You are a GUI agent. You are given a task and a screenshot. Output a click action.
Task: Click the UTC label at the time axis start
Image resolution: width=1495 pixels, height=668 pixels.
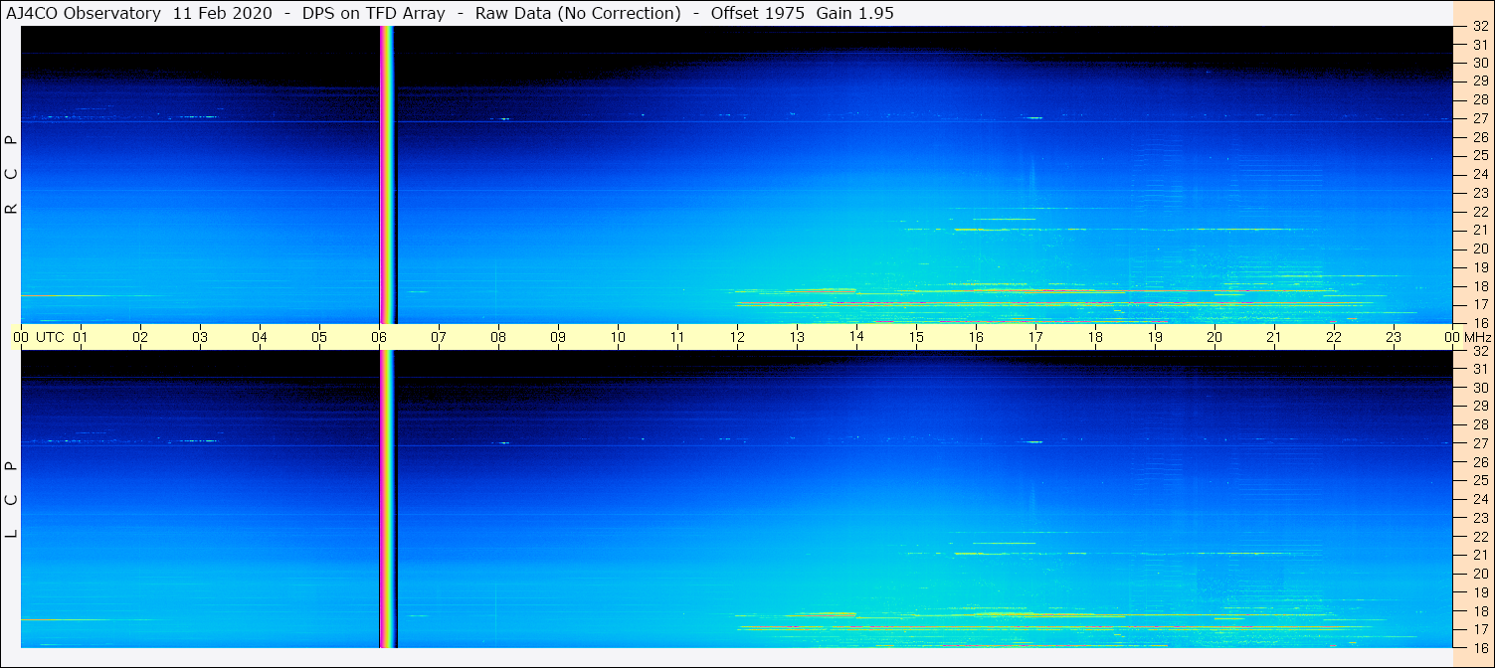point(50,337)
